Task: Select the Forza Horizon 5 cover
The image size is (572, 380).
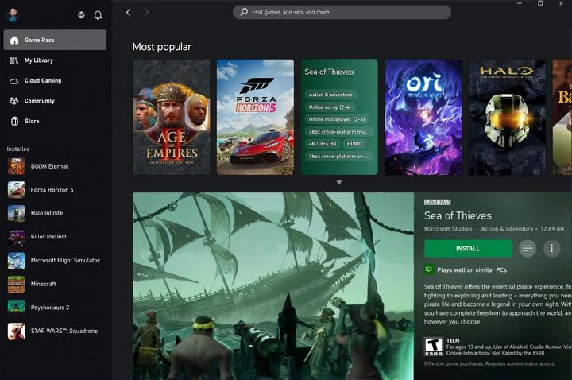Action: point(255,117)
